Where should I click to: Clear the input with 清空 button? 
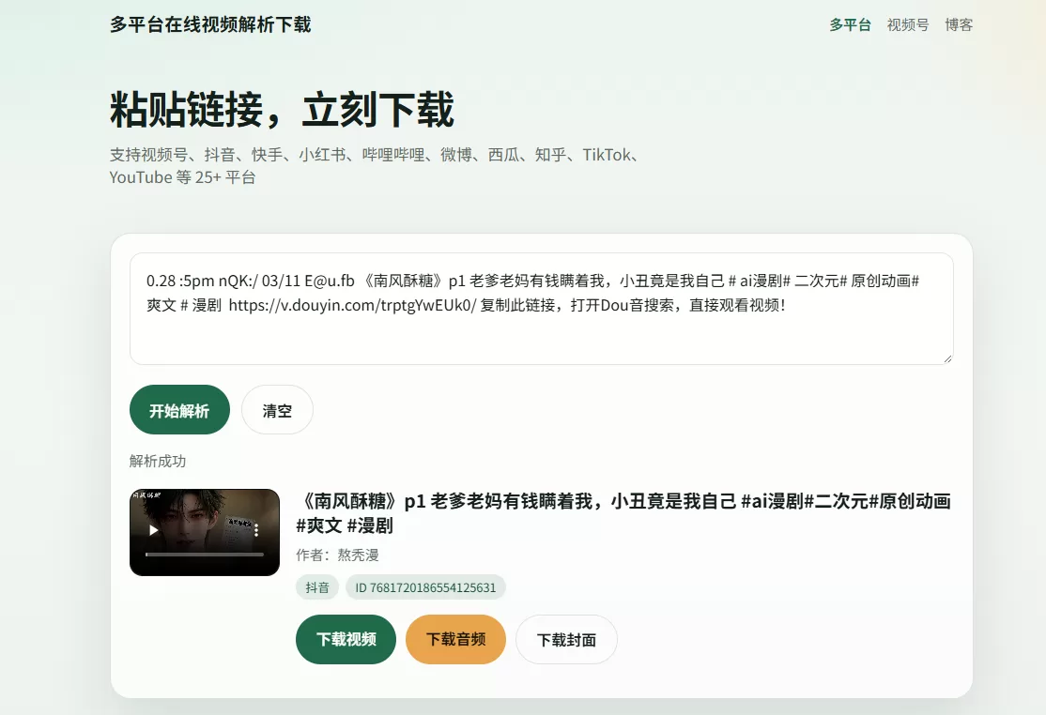[x=277, y=410]
